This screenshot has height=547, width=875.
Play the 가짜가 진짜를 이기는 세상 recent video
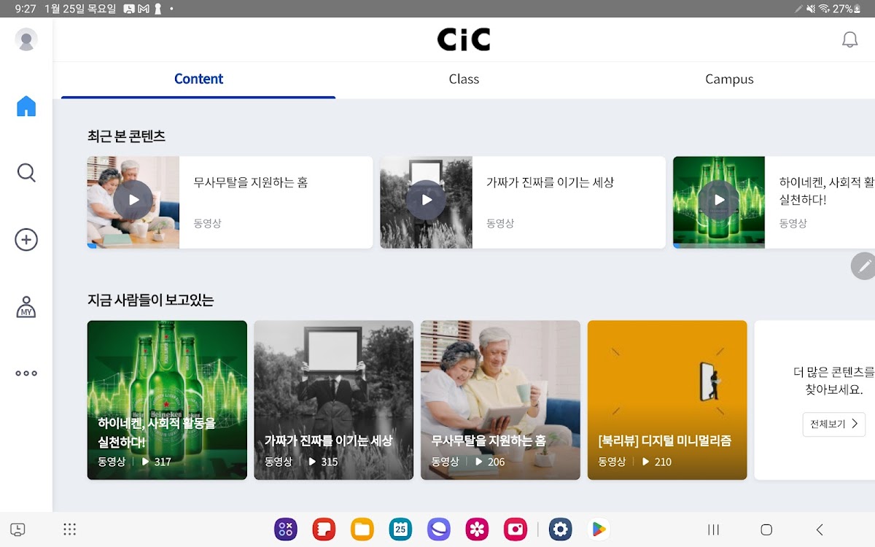[x=426, y=200]
